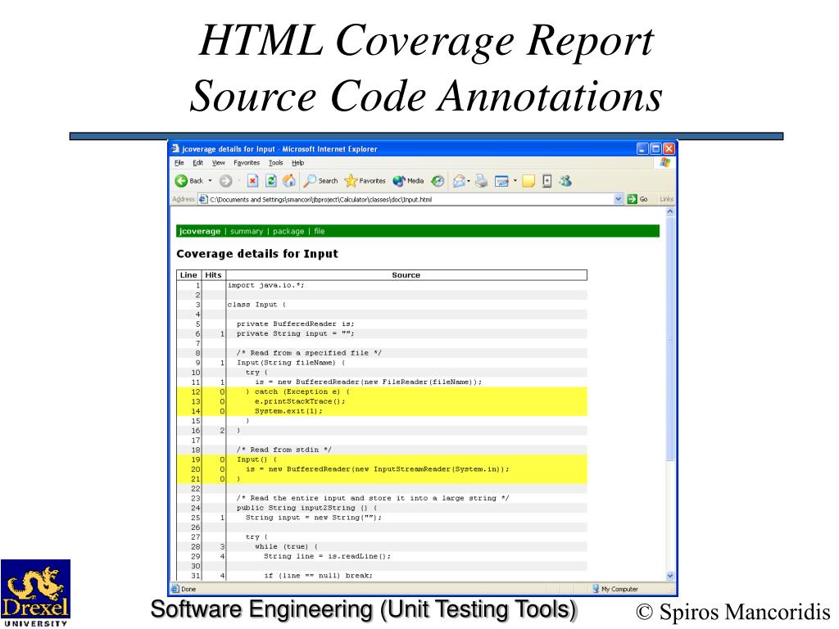Open the file link in green bar
The width and height of the screenshot is (839, 629).
tap(320, 231)
